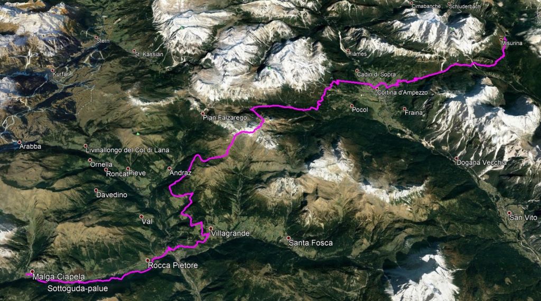Click the Fraina place label

(414, 113)
